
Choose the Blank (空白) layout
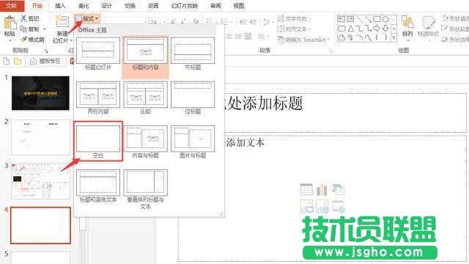[98, 142]
